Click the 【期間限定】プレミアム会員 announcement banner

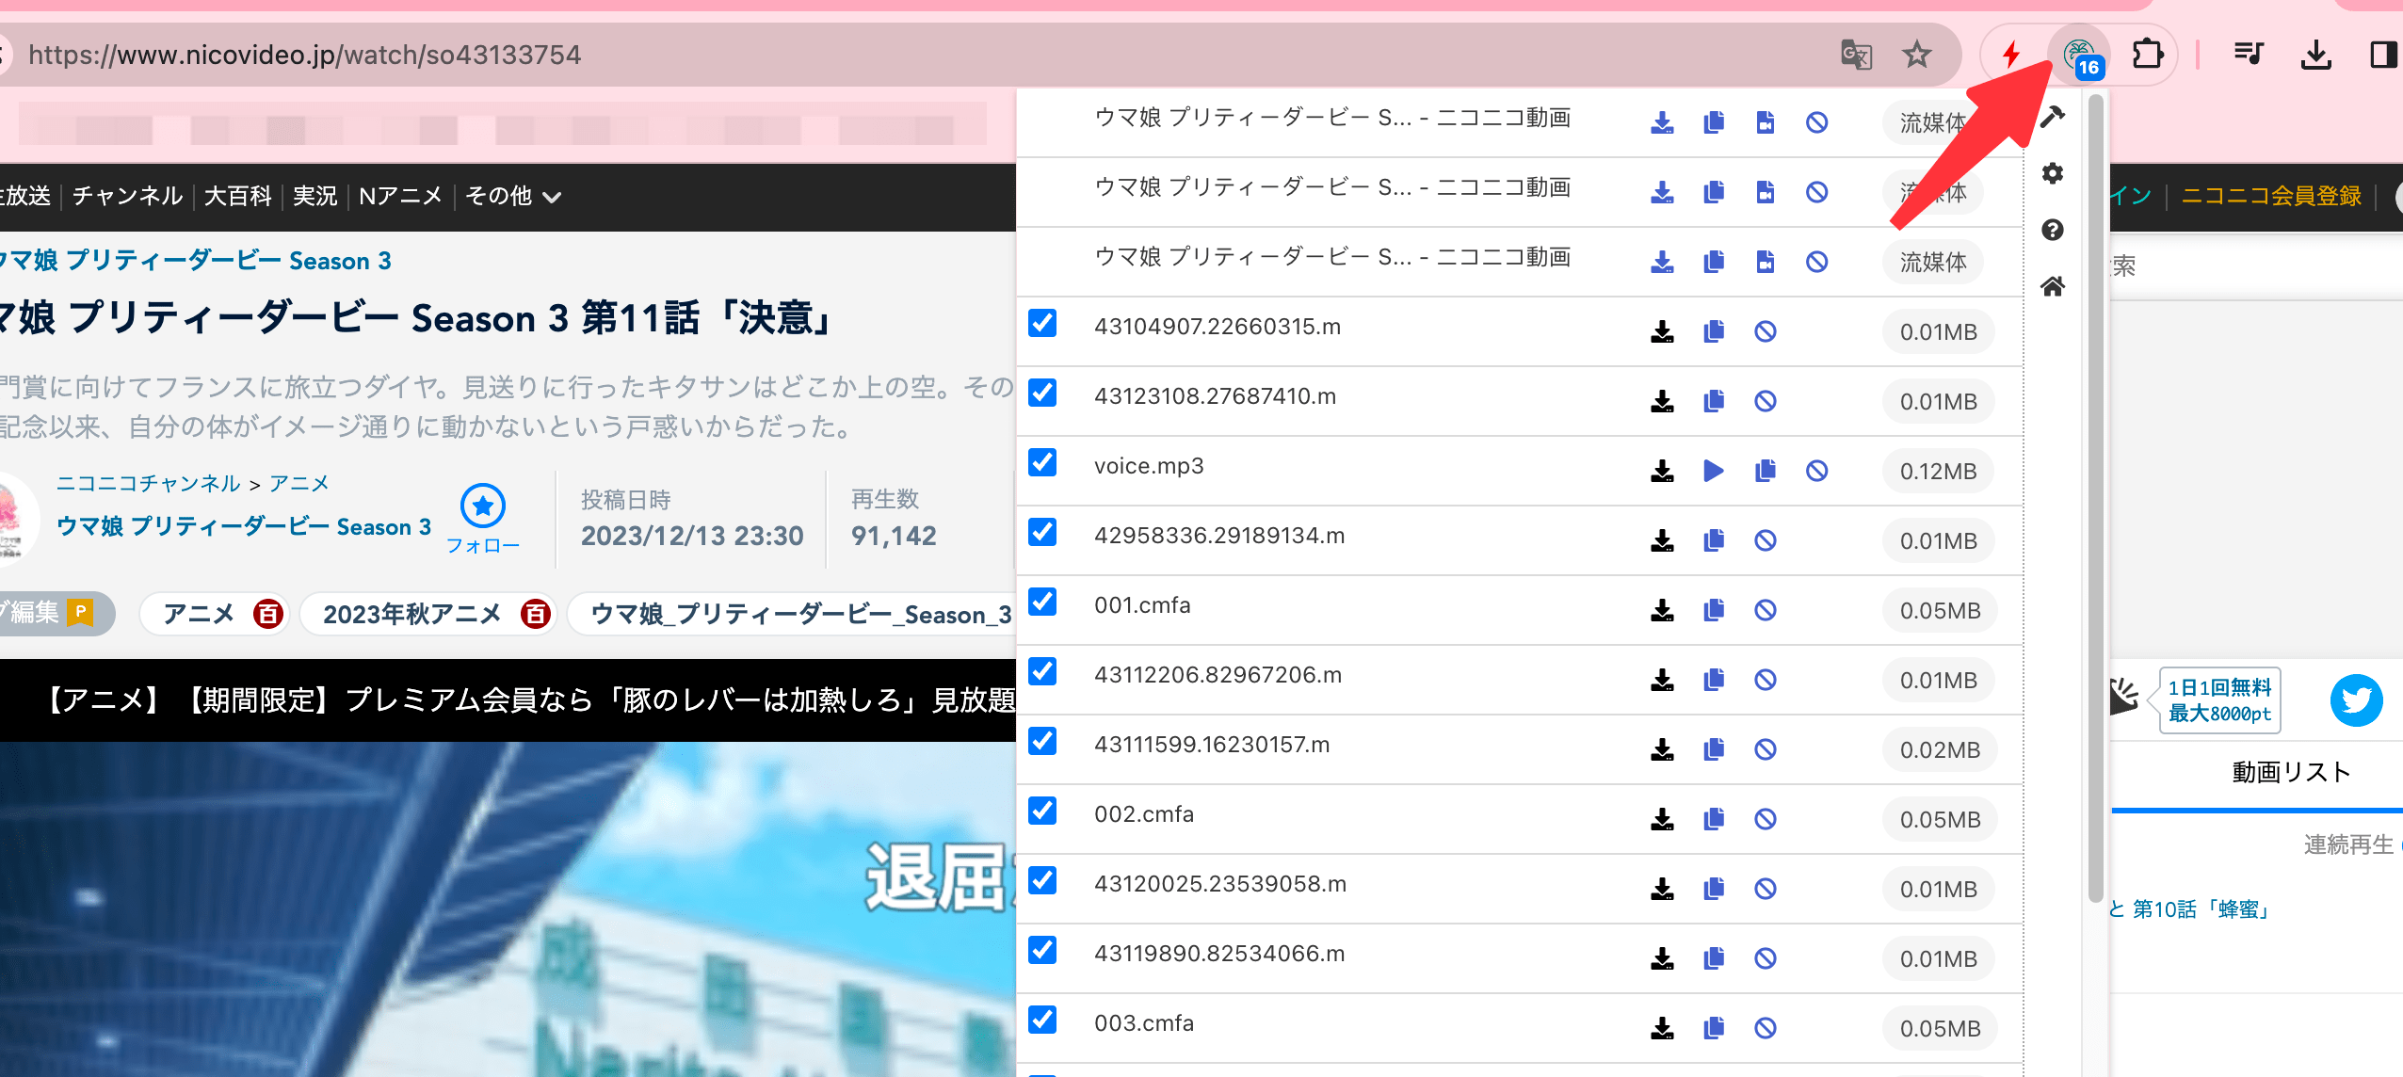click(x=508, y=700)
